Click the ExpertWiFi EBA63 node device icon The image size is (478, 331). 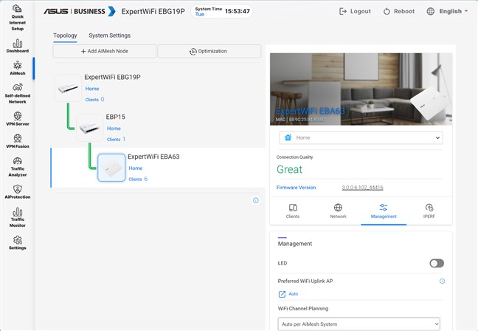[111, 168]
